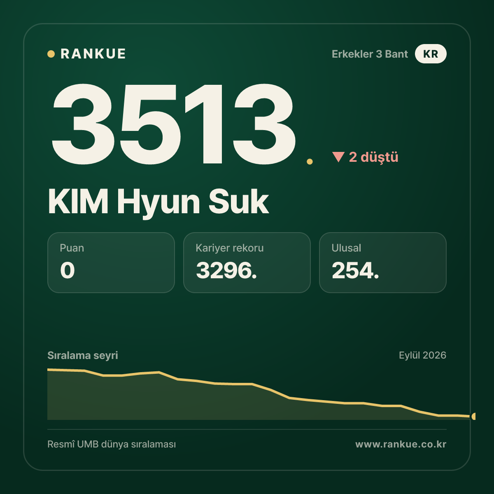Click the RANKUE logo text
Image resolution: width=494 pixels, height=494 pixels.
[x=93, y=54]
